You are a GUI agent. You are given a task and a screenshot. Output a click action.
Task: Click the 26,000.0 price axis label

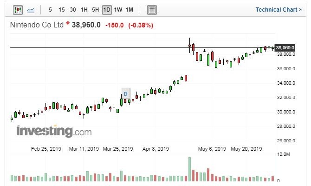pos(286,141)
